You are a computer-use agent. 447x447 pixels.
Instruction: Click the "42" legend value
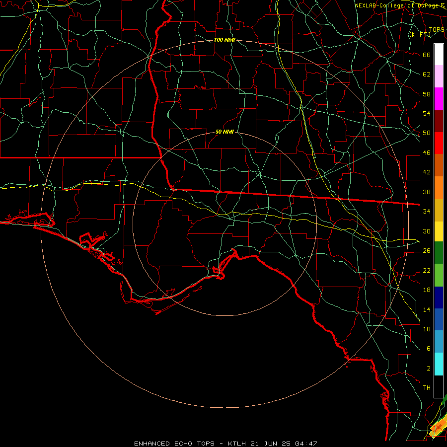[427, 172]
